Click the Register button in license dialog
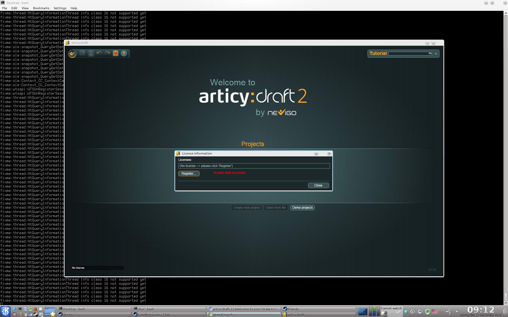Screen dimensions: 508x317 (x=189, y=173)
